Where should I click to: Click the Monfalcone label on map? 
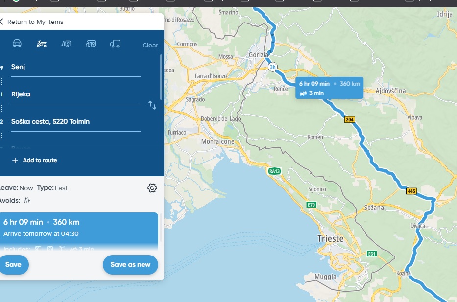click(217, 141)
